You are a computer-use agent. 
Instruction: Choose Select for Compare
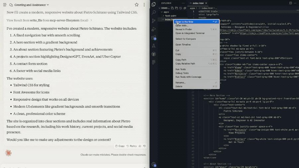pos(196,39)
